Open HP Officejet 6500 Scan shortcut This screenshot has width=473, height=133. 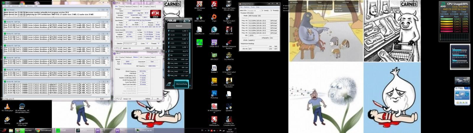pos(22,121)
